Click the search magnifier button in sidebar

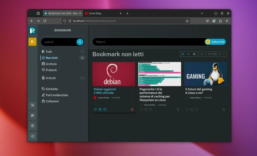pyautogui.click(x=80, y=42)
